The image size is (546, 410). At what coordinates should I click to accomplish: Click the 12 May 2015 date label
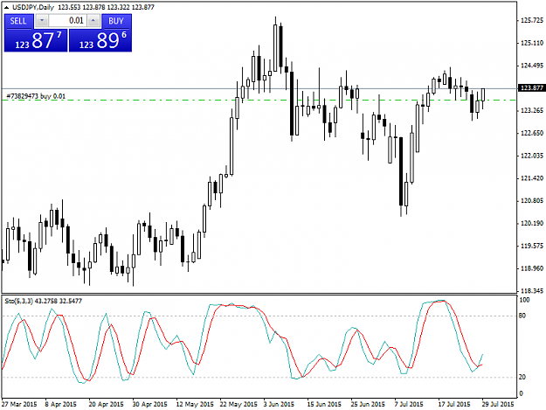coord(195,404)
